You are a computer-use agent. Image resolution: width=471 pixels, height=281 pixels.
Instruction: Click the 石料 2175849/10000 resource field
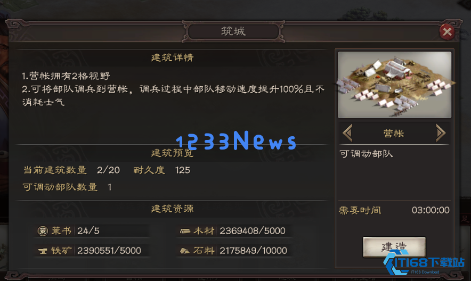click(234, 251)
